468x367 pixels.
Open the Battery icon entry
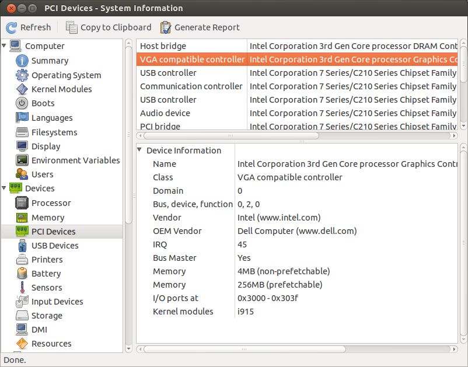(x=22, y=274)
